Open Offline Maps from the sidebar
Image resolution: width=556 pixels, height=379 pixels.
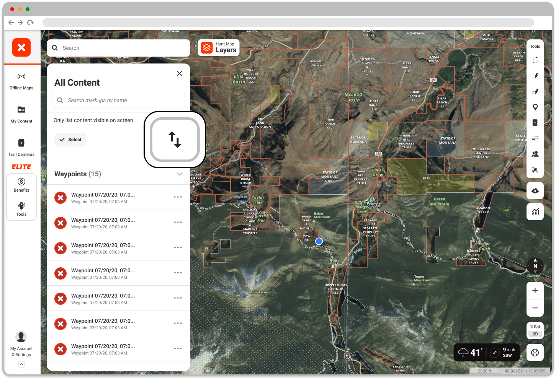click(21, 81)
